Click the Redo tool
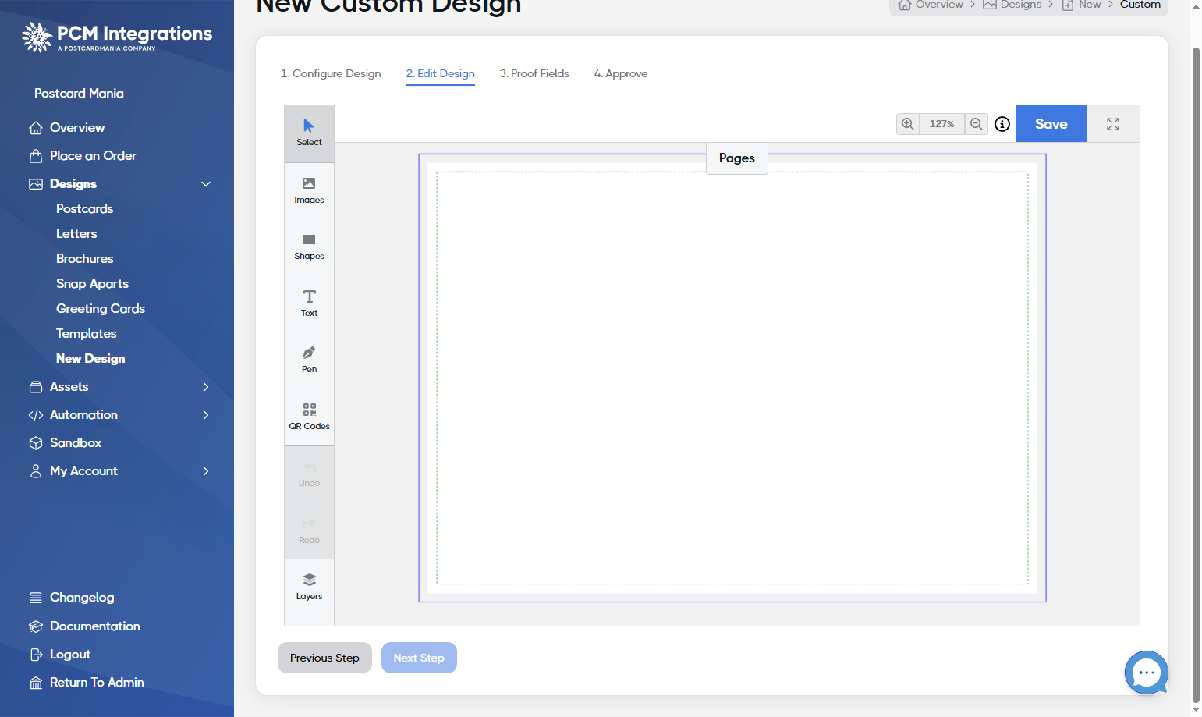1202x717 pixels. point(309,531)
